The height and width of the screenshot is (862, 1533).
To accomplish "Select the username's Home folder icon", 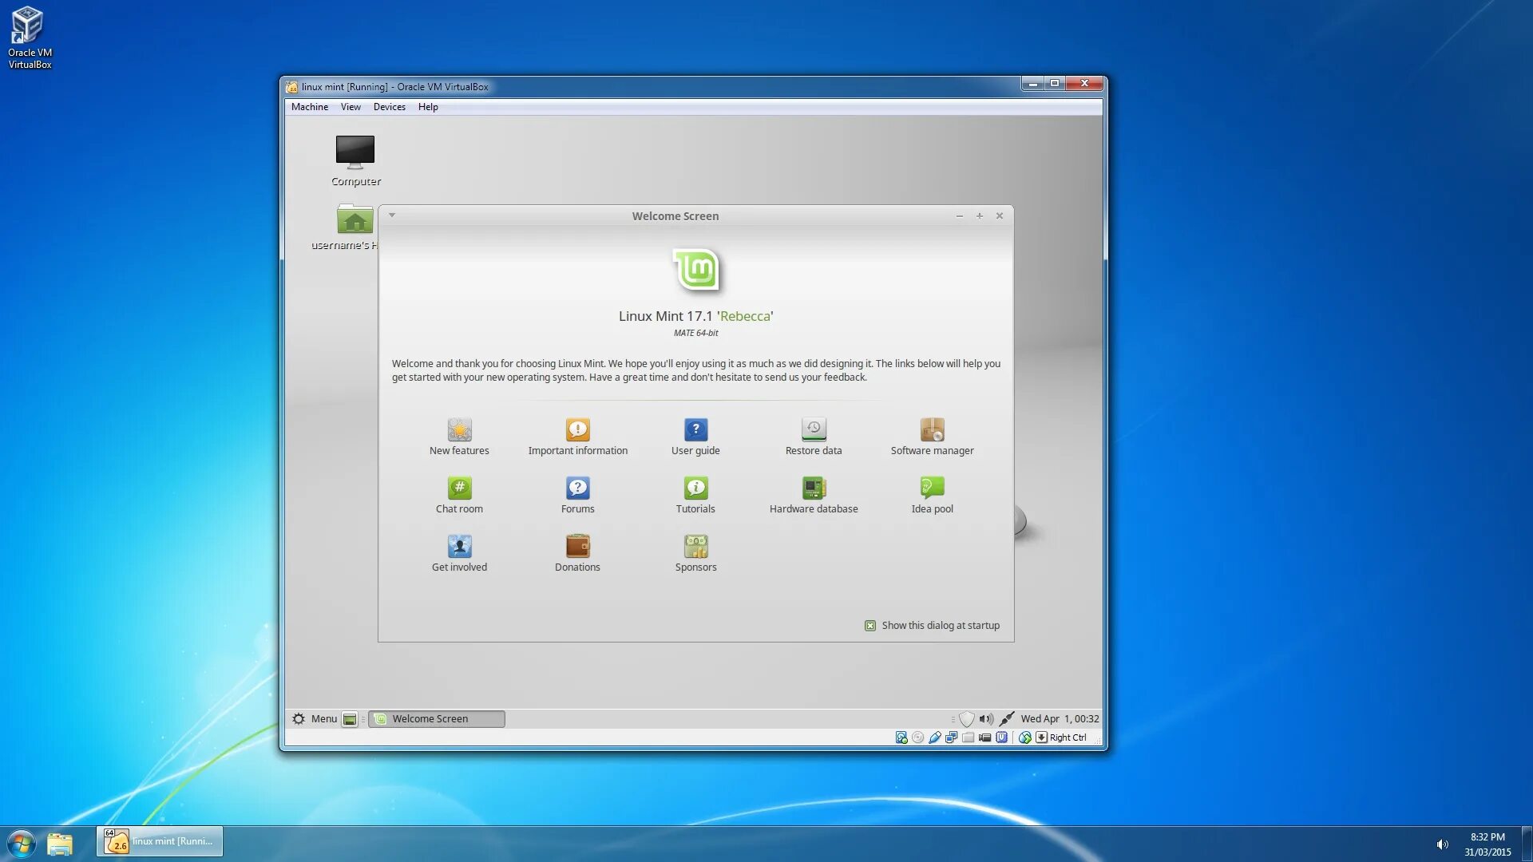I will click(x=351, y=227).
